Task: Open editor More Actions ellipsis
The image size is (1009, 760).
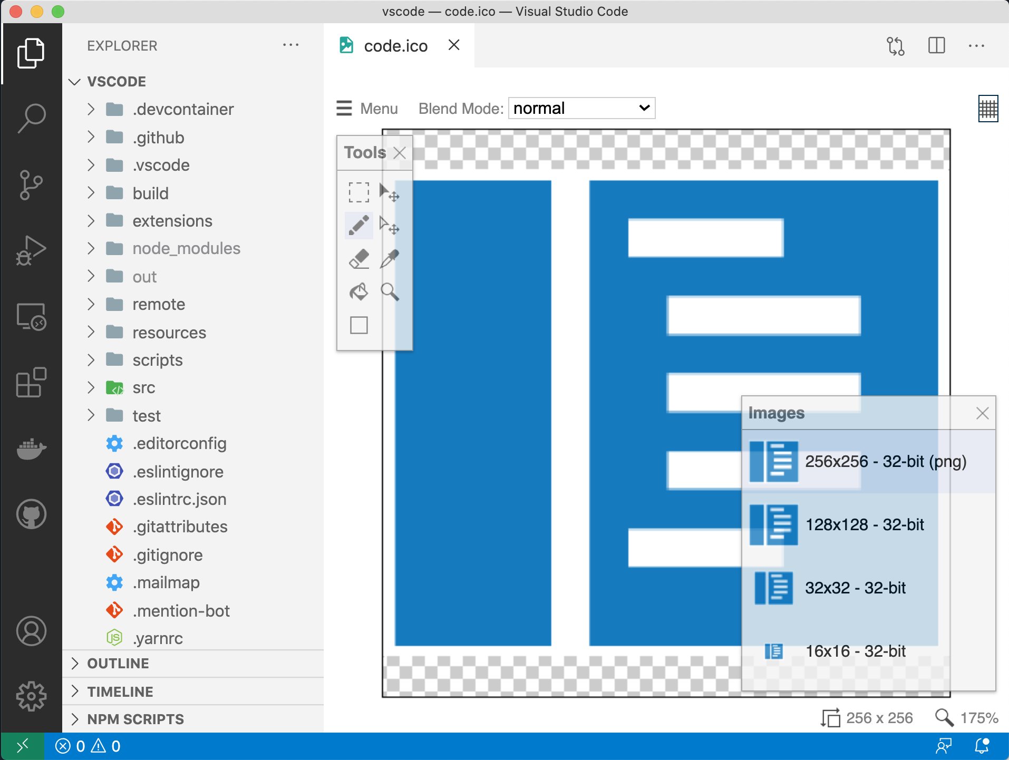Action: (x=976, y=46)
